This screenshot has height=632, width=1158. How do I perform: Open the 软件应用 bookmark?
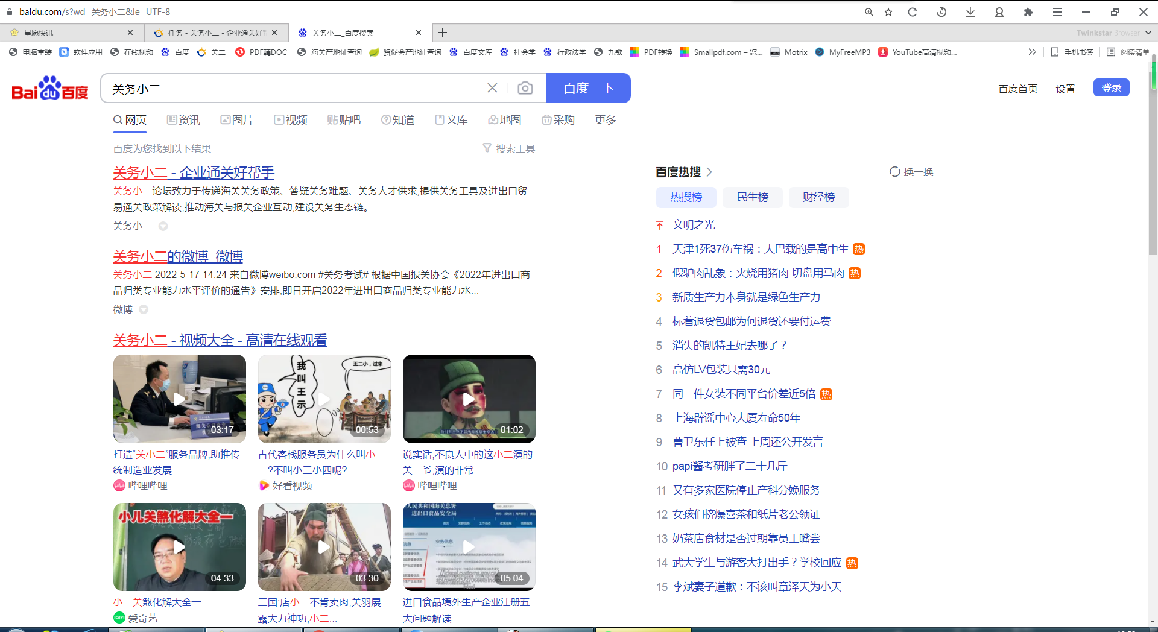tap(81, 52)
